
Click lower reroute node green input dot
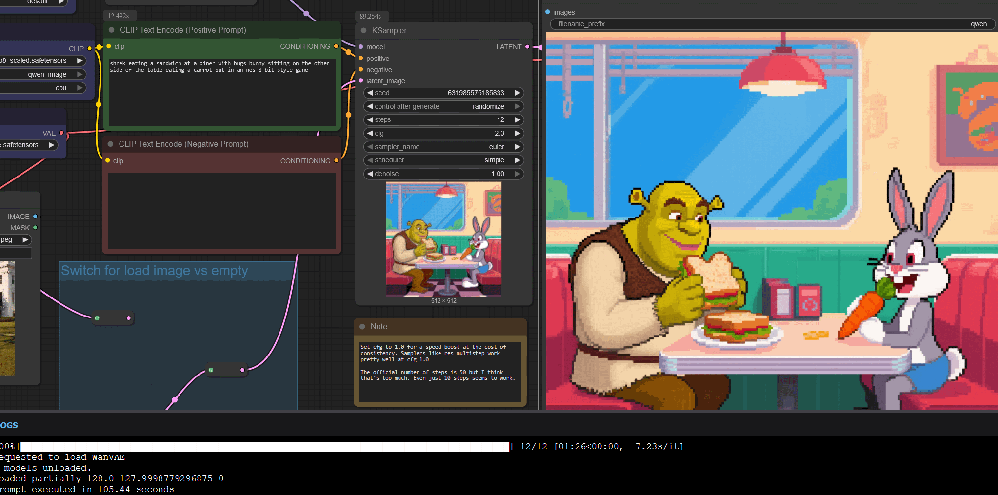point(211,370)
